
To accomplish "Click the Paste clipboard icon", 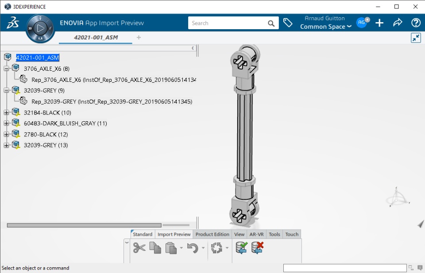I will [x=171, y=248].
